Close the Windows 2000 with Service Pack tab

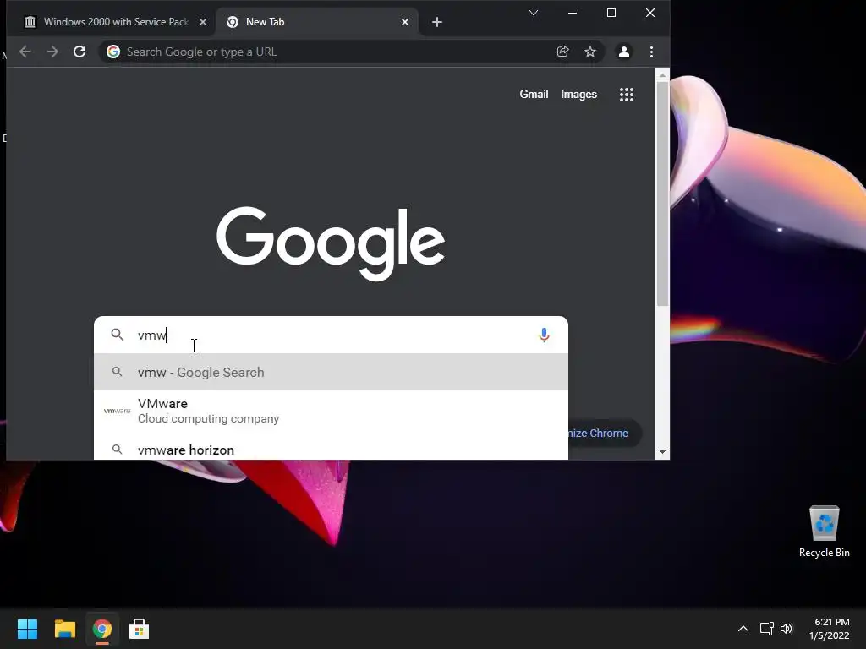click(203, 22)
